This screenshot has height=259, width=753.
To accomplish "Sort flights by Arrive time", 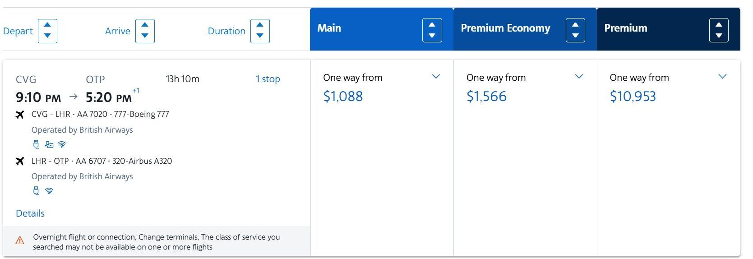I will (145, 31).
